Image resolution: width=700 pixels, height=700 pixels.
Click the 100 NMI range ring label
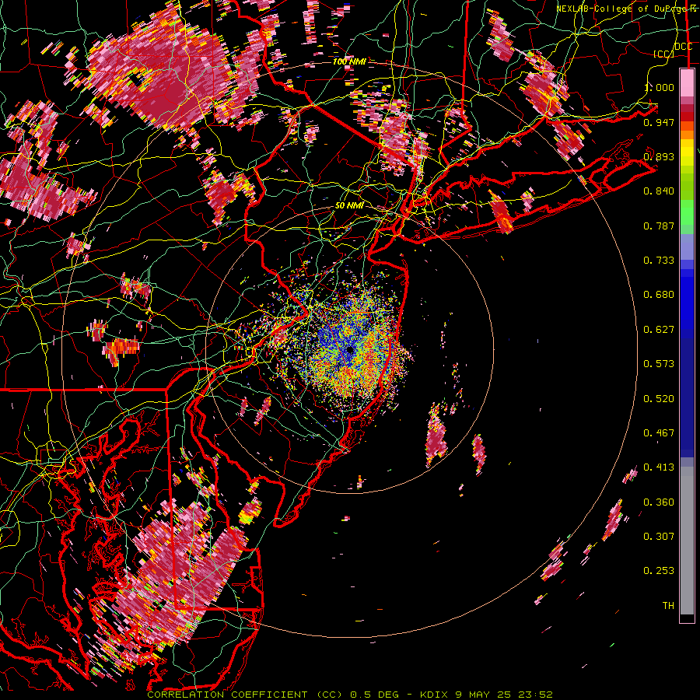[x=349, y=61]
